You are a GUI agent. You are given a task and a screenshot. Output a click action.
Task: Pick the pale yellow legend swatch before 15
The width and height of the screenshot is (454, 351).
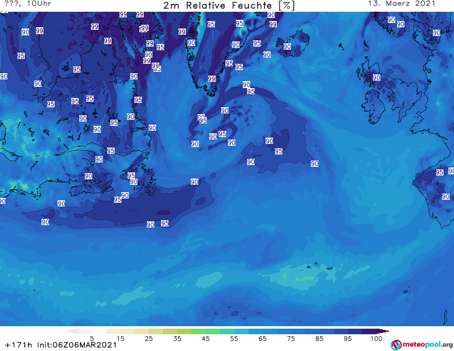click(x=113, y=331)
